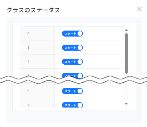Click the クラスのステータス dialog title

pyautogui.click(x=33, y=10)
